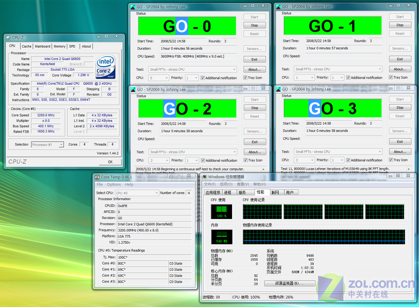The image size is (419, 307).
Task: Open the CPU dropdown in GO-0 window
Action: coord(159,78)
